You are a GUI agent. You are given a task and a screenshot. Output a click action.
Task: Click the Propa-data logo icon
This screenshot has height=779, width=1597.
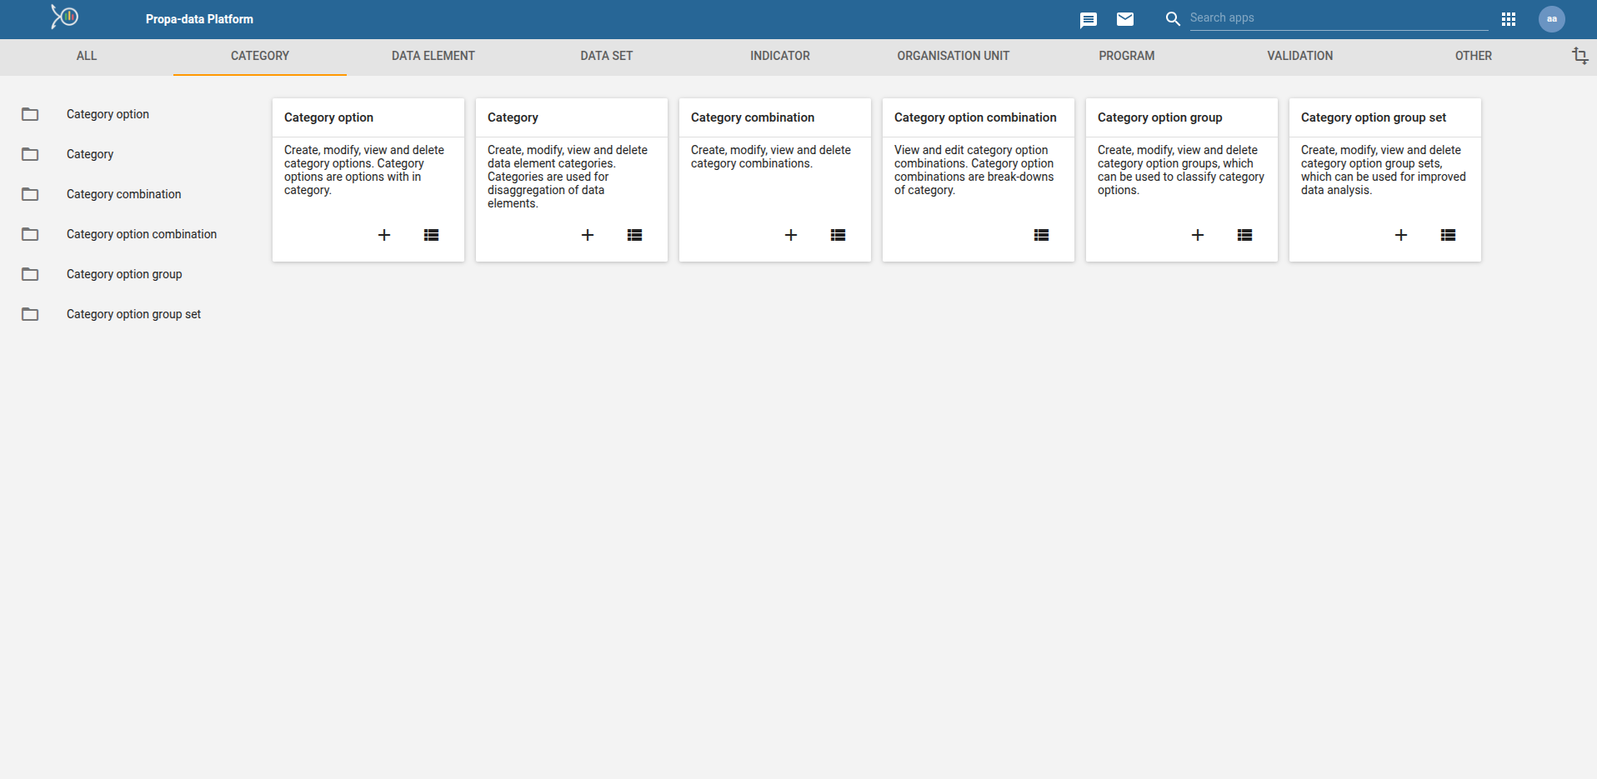(64, 17)
